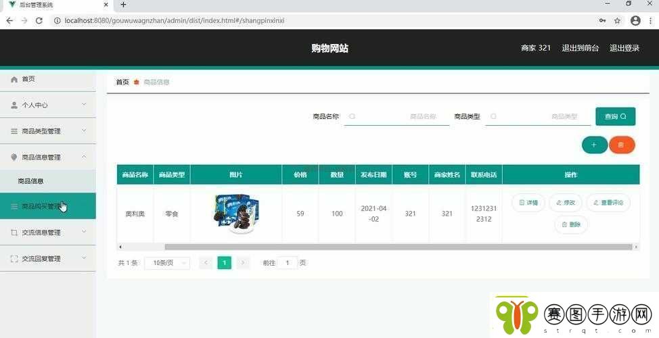
Task: Click 退出到前台 in the header
Action: [x=580, y=48]
